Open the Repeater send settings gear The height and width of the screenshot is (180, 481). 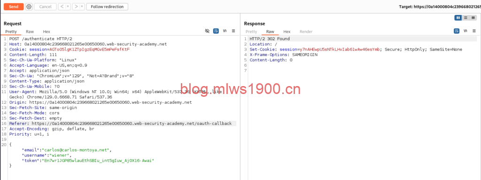point(29,7)
